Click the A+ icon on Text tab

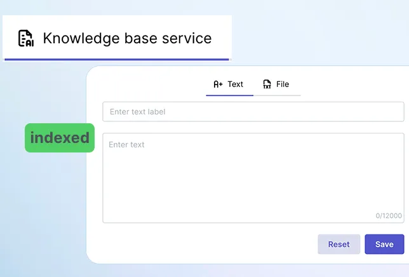(x=218, y=84)
